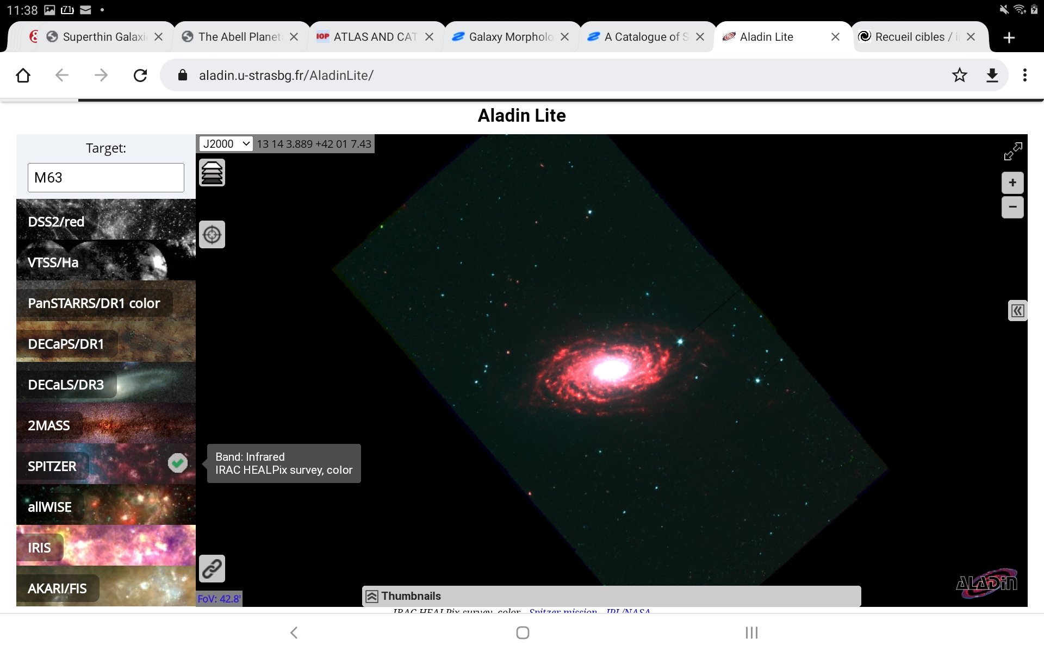Reload the Aladin Lite page

[x=140, y=75]
